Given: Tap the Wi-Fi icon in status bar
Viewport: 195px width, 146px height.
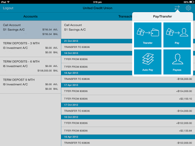Looking at the screenshot, I should click(x=8, y=2).
